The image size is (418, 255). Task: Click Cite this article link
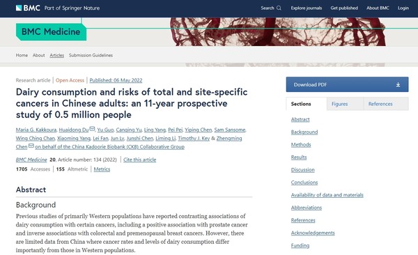click(x=140, y=160)
